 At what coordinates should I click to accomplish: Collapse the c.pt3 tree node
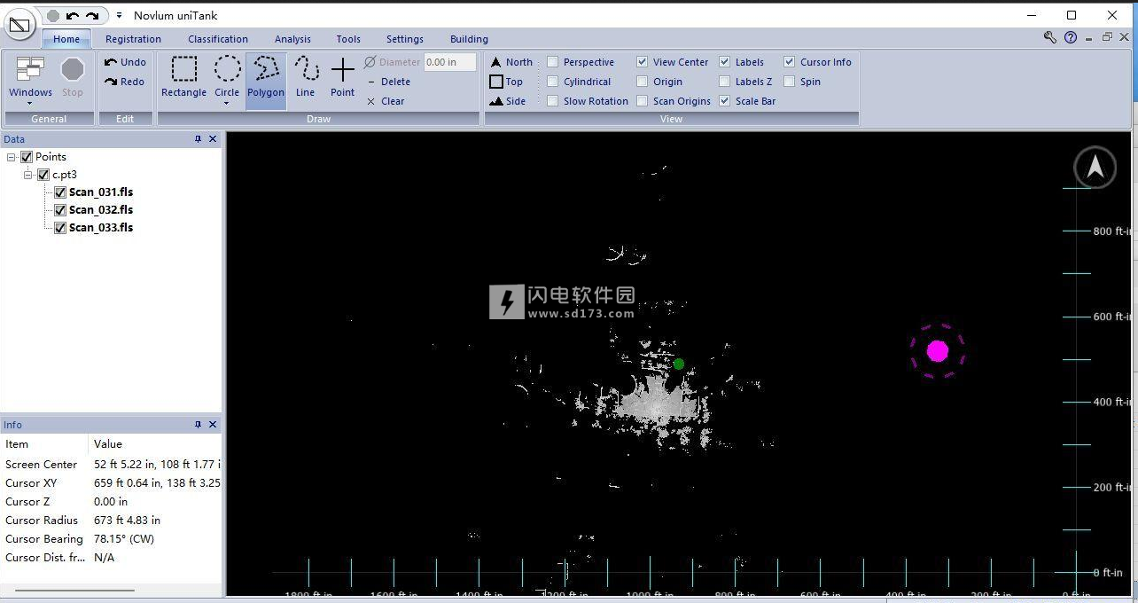click(28, 175)
